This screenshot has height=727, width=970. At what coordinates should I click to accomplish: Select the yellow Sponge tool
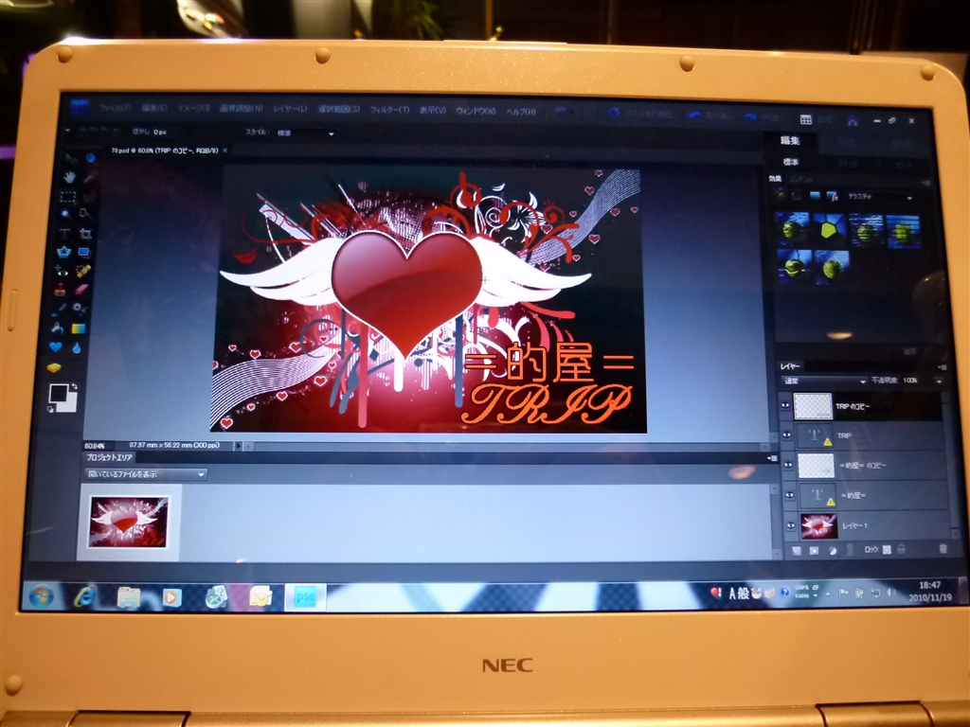[x=54, y=368]
